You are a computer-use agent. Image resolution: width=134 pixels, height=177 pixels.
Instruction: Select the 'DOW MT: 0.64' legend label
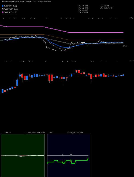pyautogui.click(x=11, y=9)
